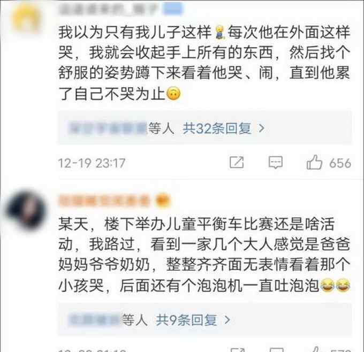Tap the upside-down smiley emoji after 为止

[173, 94]
